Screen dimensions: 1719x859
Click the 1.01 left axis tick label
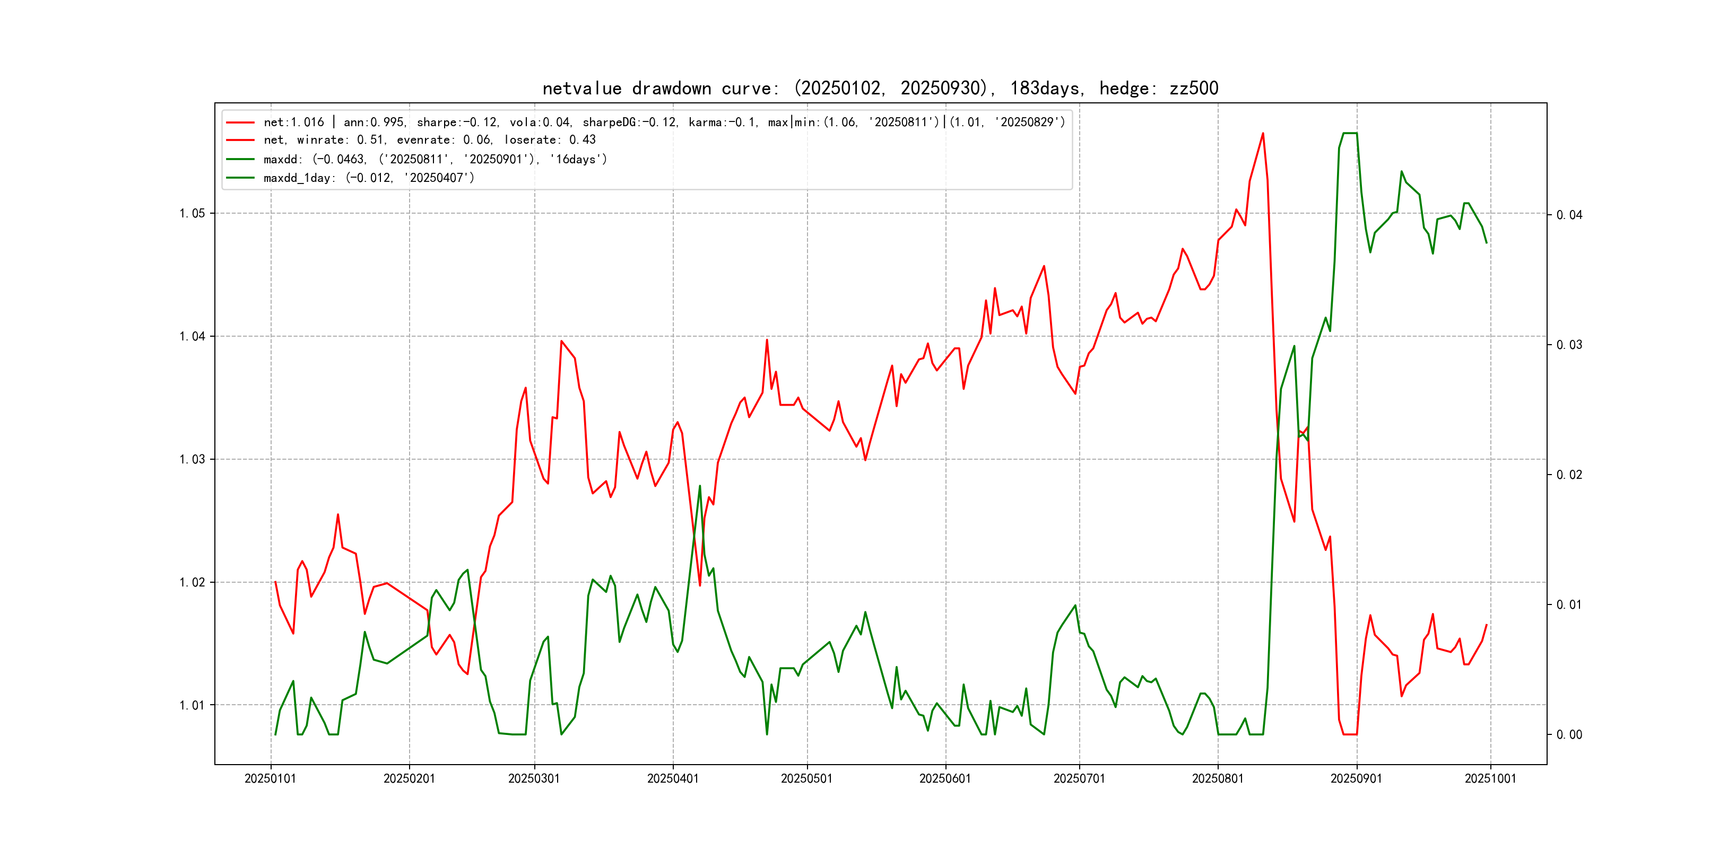(192, 706)
